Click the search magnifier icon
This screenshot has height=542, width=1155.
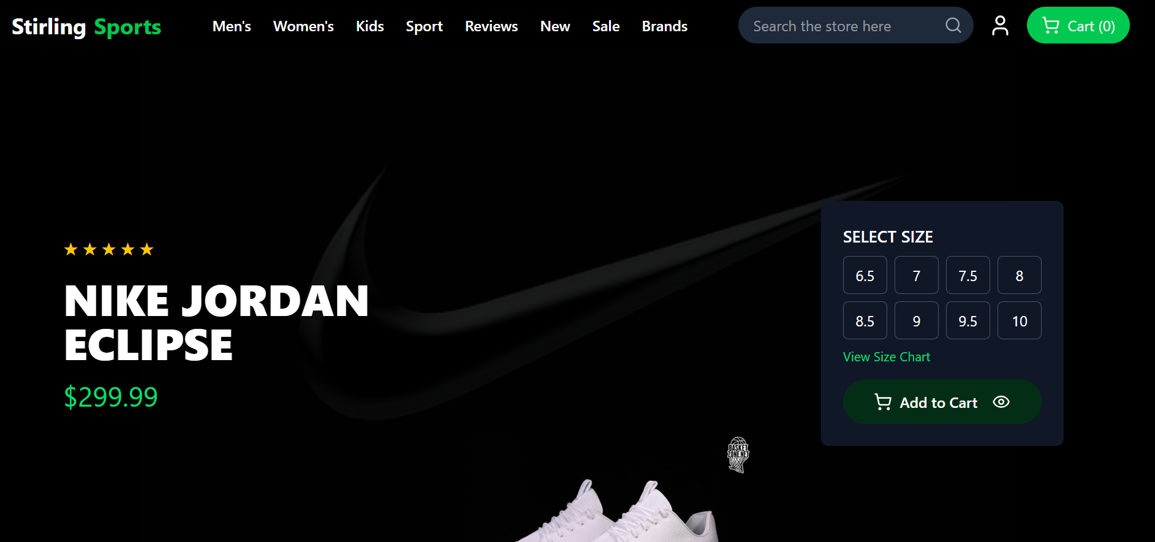coord(953,26)
